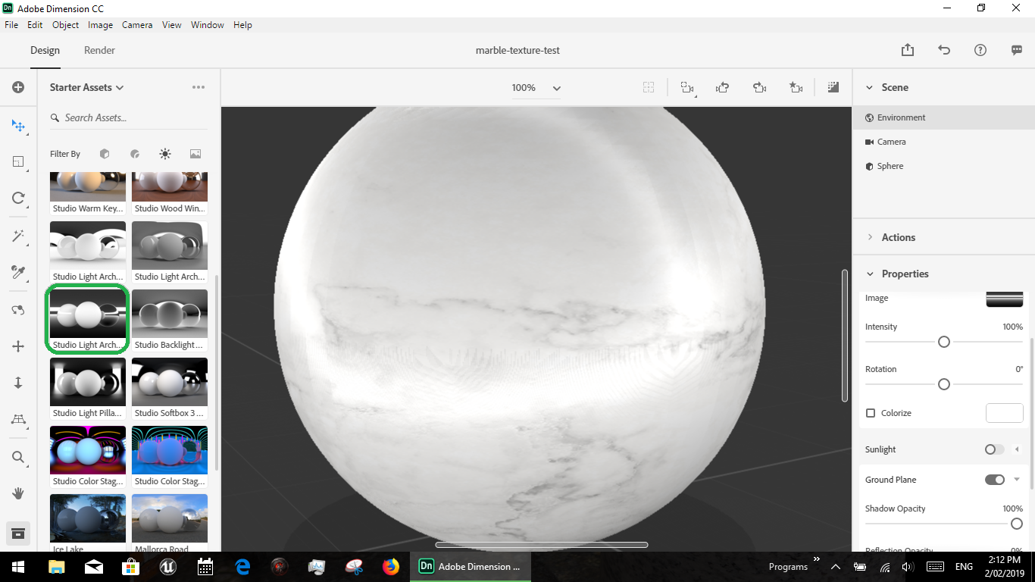1035x582 pixels.
Task: Select Sphere in the Scene list
Action: 943,166
